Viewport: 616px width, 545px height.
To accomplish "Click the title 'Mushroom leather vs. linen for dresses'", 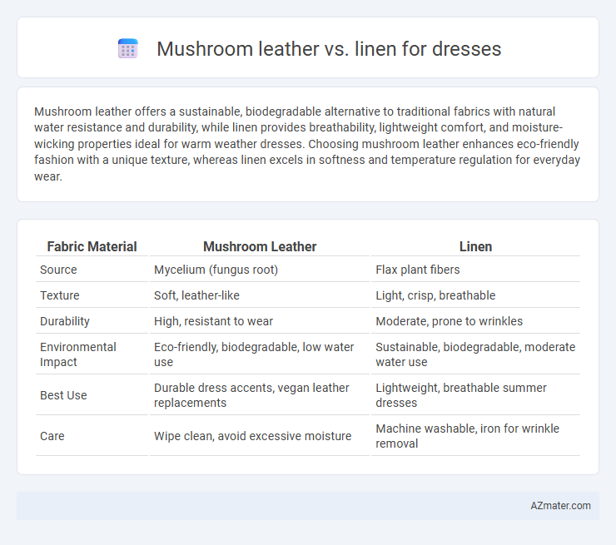I will [329, 49].
